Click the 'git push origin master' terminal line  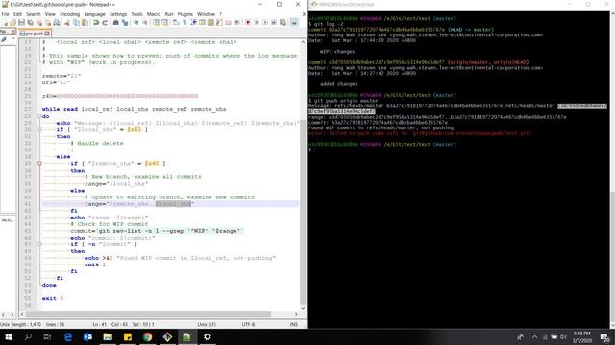click(x=343, y=101)
